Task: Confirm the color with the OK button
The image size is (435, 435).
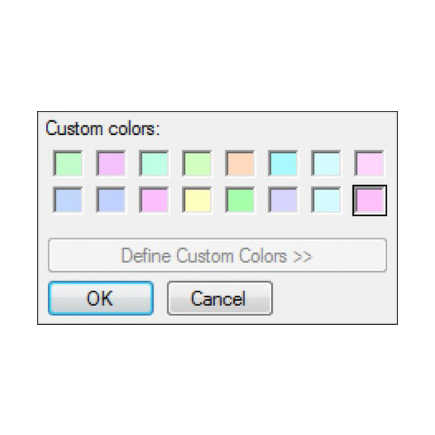Action: pyautogui.click(x=101, y=298)
